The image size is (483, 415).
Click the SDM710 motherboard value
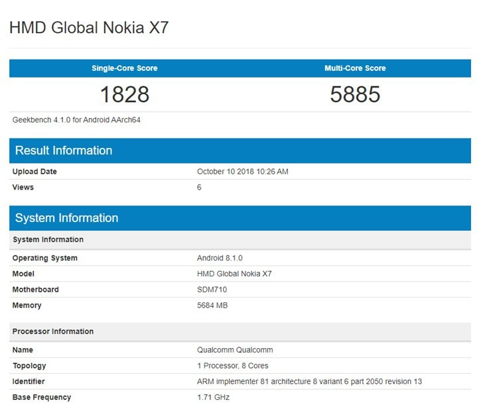click(x=212, y=290)
